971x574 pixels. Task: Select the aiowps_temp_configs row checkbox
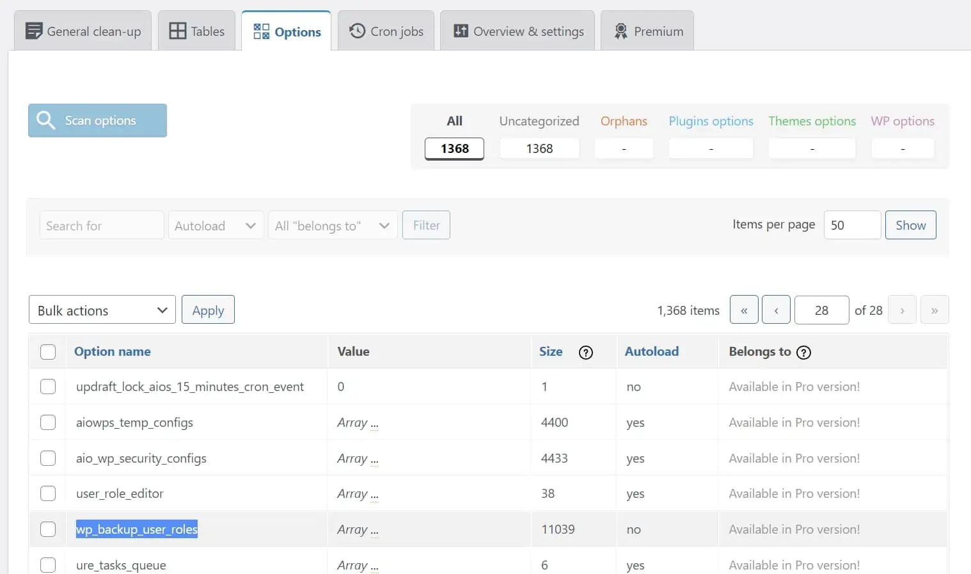pyautogui.click(x=48, y=422)
